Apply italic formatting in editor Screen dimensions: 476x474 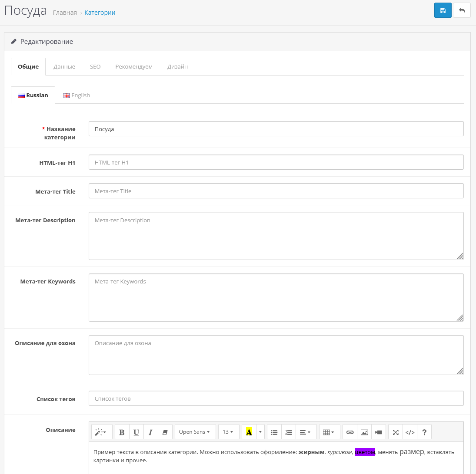[150, 432]
